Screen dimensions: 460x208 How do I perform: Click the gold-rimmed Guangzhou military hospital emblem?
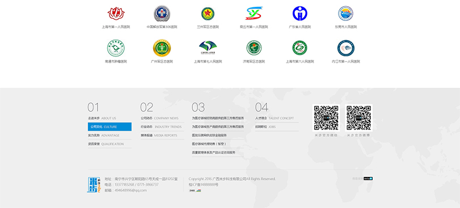[x=162, y=48]
